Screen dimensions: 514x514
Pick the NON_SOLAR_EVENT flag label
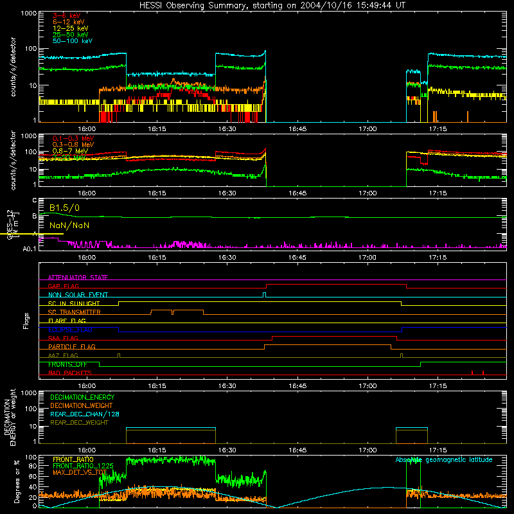click(x=78, y=295)
